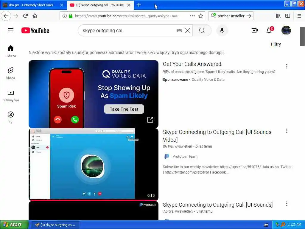The image size is (305, 229).
Task: Close the dro.pm tab
Action: (x=62, y=5)
